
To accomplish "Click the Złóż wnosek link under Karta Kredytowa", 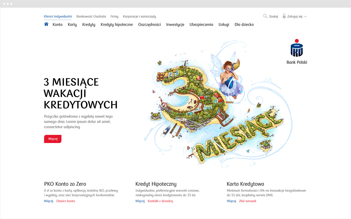I will pos(248,201).
